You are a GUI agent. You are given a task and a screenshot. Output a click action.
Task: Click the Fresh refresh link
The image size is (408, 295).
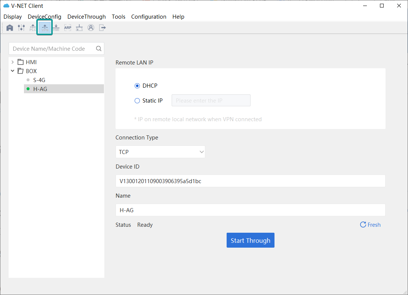(x=370, y=225)
